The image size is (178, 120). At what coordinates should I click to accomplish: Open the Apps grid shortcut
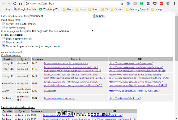click(7, 9)
